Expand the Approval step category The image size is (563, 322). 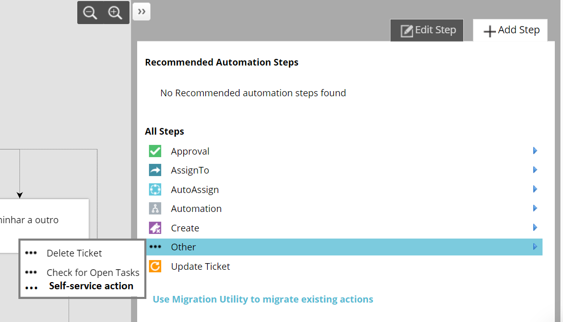point(535,151)
